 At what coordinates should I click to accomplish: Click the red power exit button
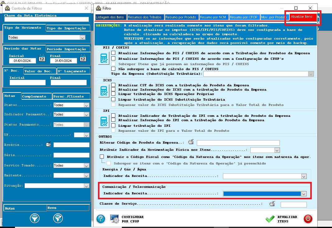pos(308,219)
